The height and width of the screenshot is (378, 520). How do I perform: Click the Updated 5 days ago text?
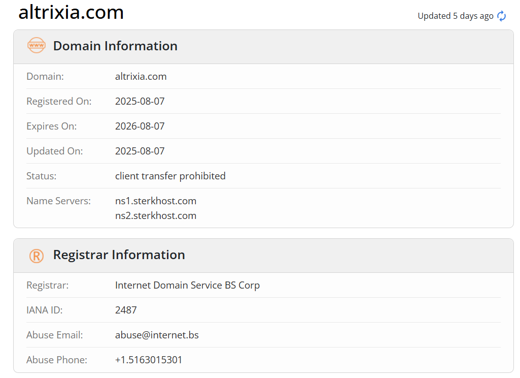[456, 16]
